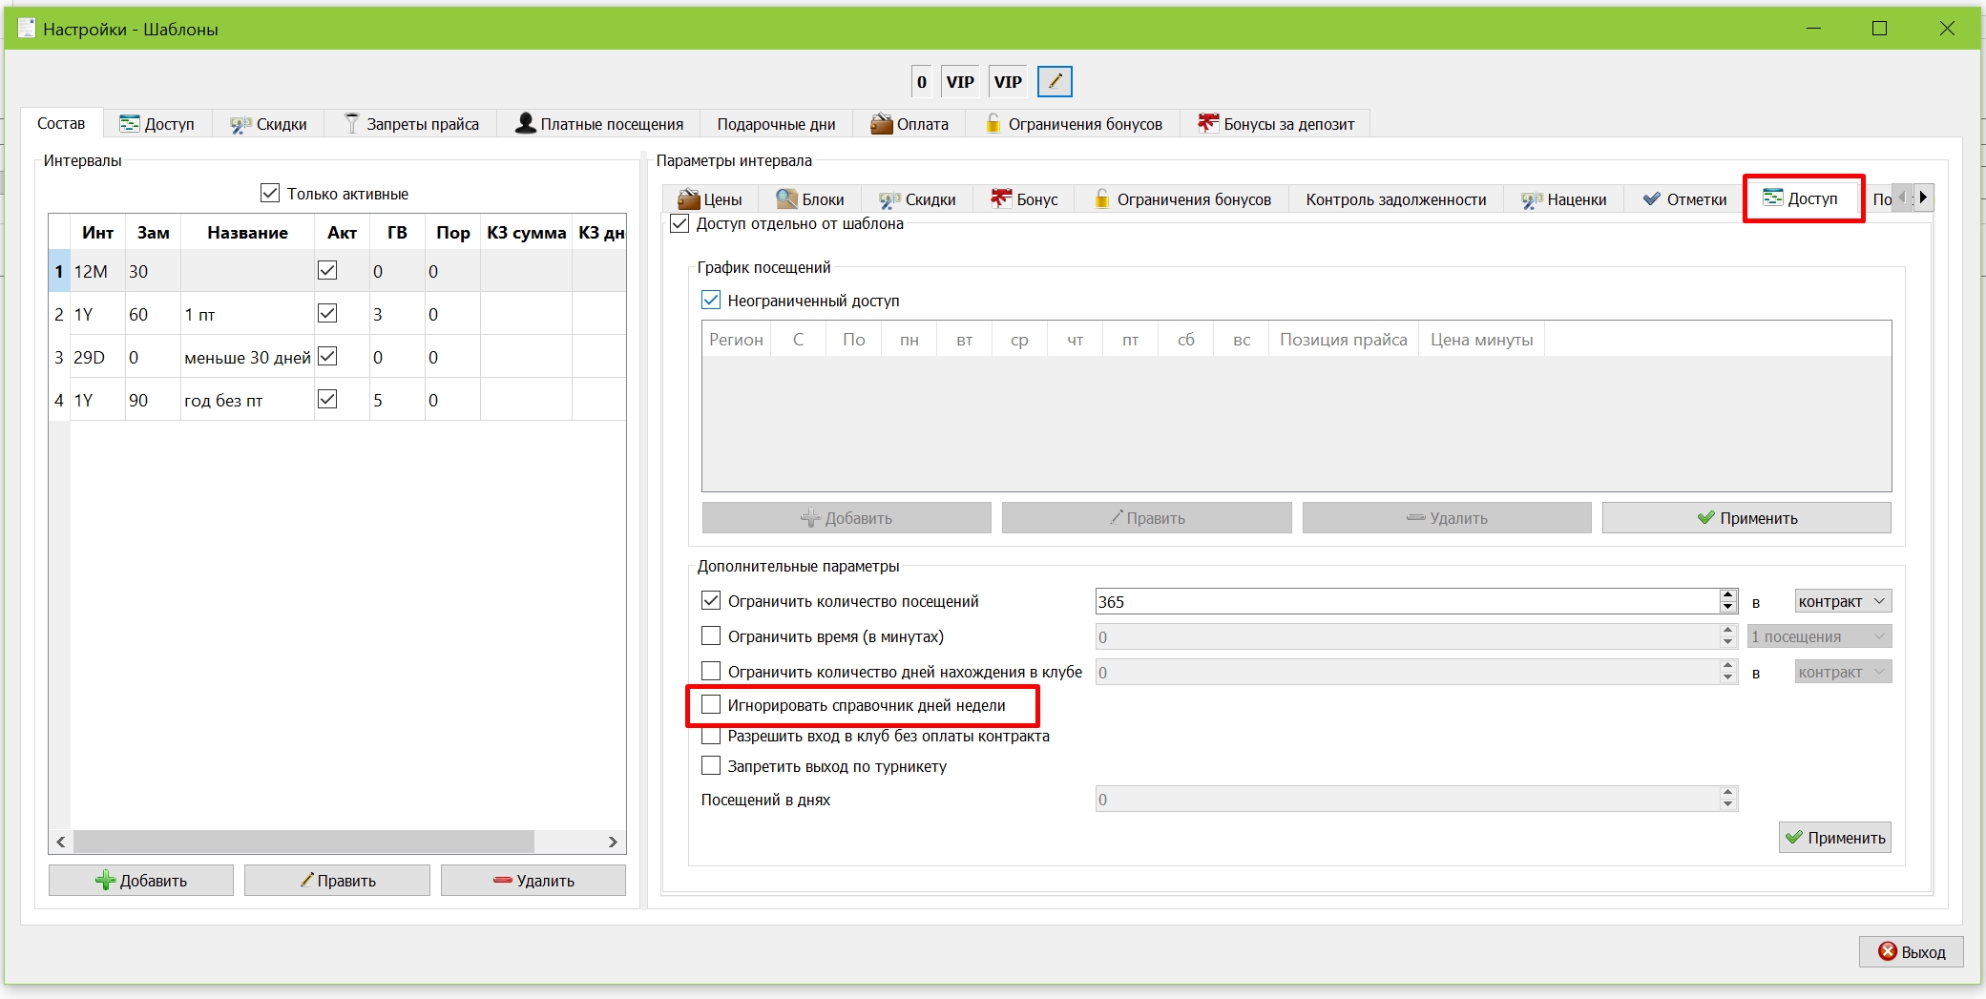The image size is (1986, 999).
Task: Open the top Платные посещения tab
Action: tap(599, 124)
